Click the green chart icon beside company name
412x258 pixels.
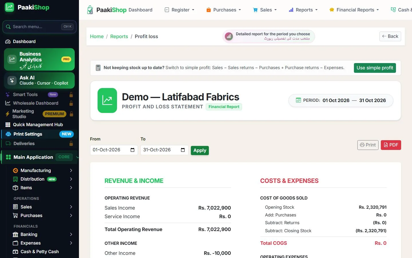(x=107, y=100)
